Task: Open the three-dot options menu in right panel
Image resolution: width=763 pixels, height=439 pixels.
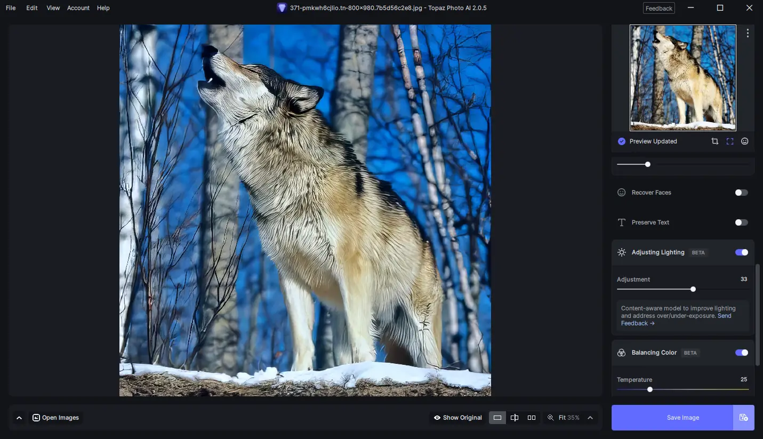Action: click(748, 33)
